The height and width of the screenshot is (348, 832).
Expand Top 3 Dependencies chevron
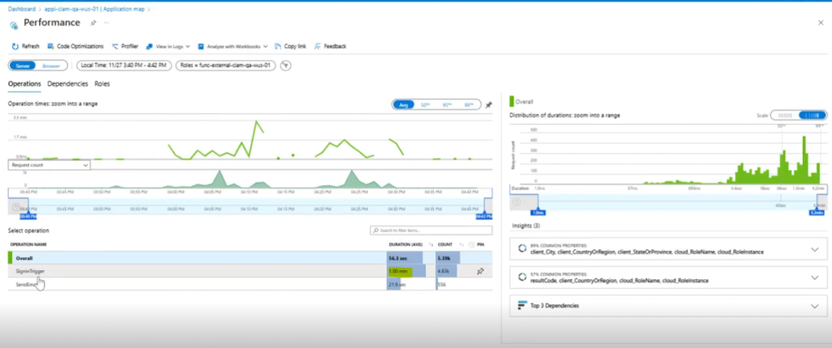click(815, 306)
